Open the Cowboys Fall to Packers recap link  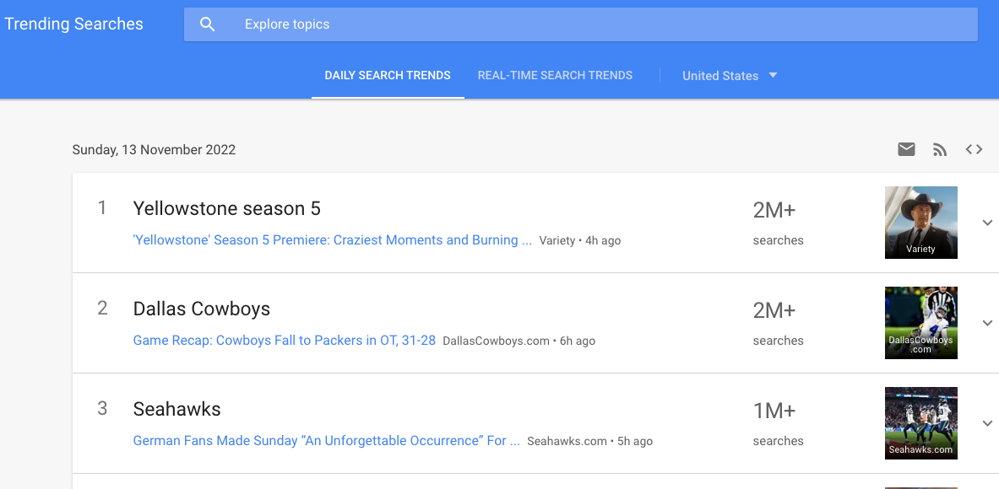click(284, 341)
